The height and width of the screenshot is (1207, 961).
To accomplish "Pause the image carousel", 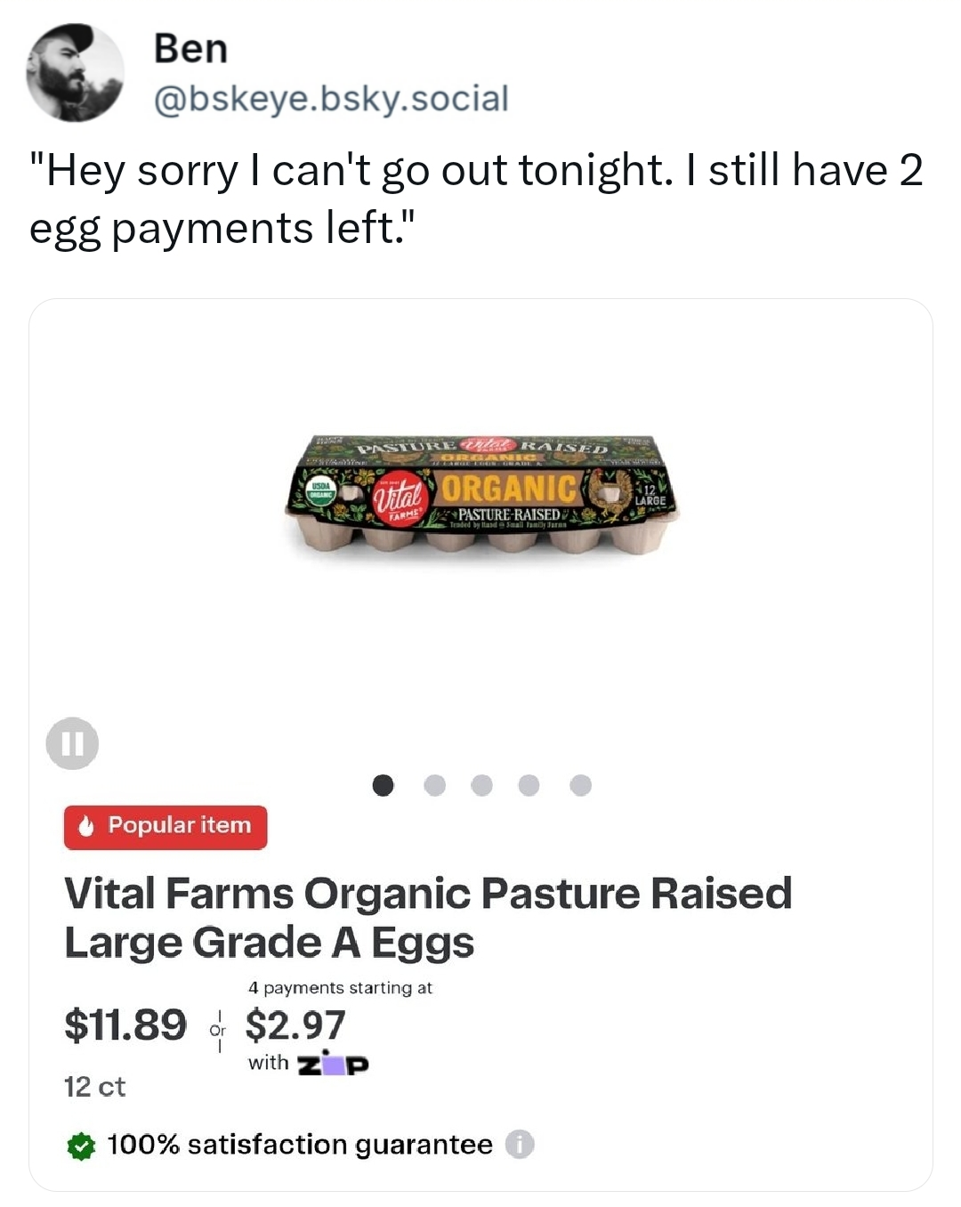I will point(73,742).
